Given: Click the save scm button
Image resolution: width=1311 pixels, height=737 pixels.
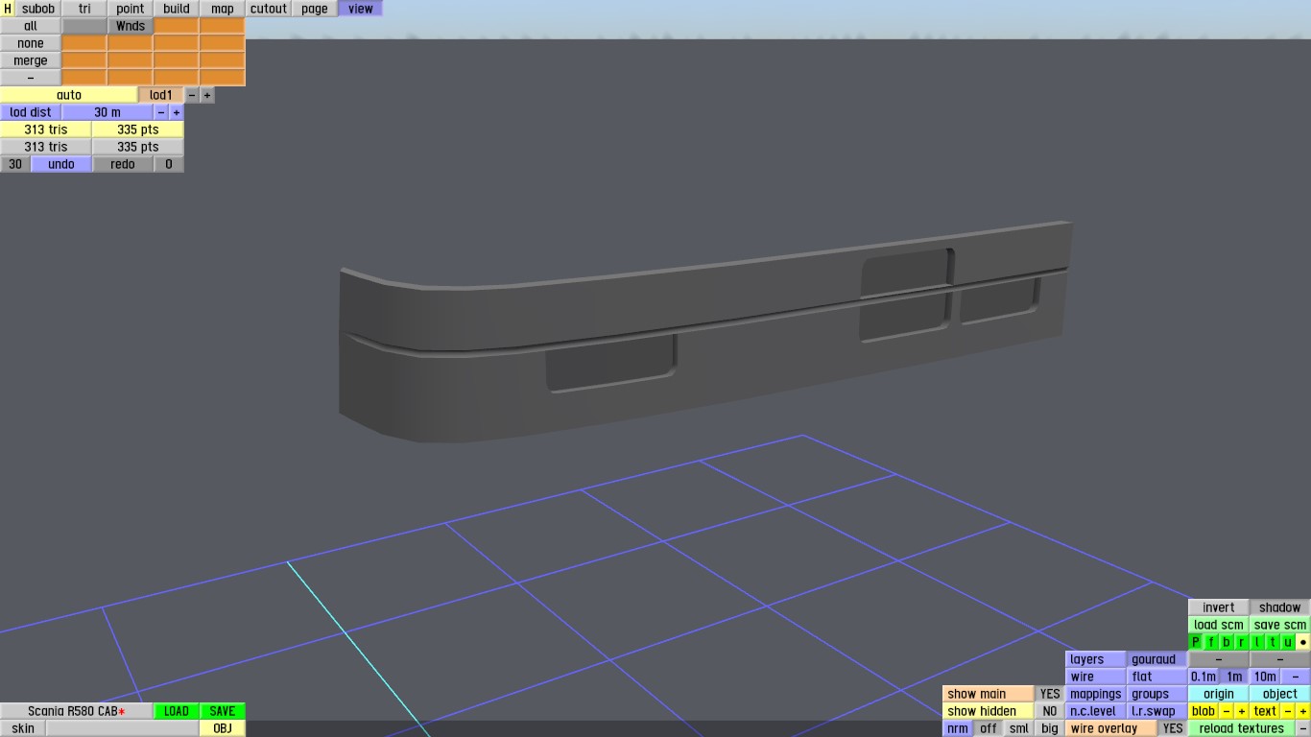Looking at the screenshot, I should [x=1280, y=625].
